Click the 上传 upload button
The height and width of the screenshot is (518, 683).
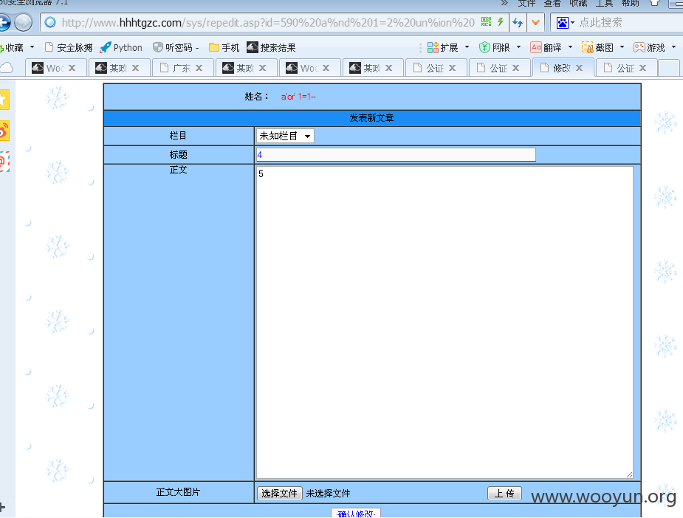pyautogui.click(x=504, y=493)
